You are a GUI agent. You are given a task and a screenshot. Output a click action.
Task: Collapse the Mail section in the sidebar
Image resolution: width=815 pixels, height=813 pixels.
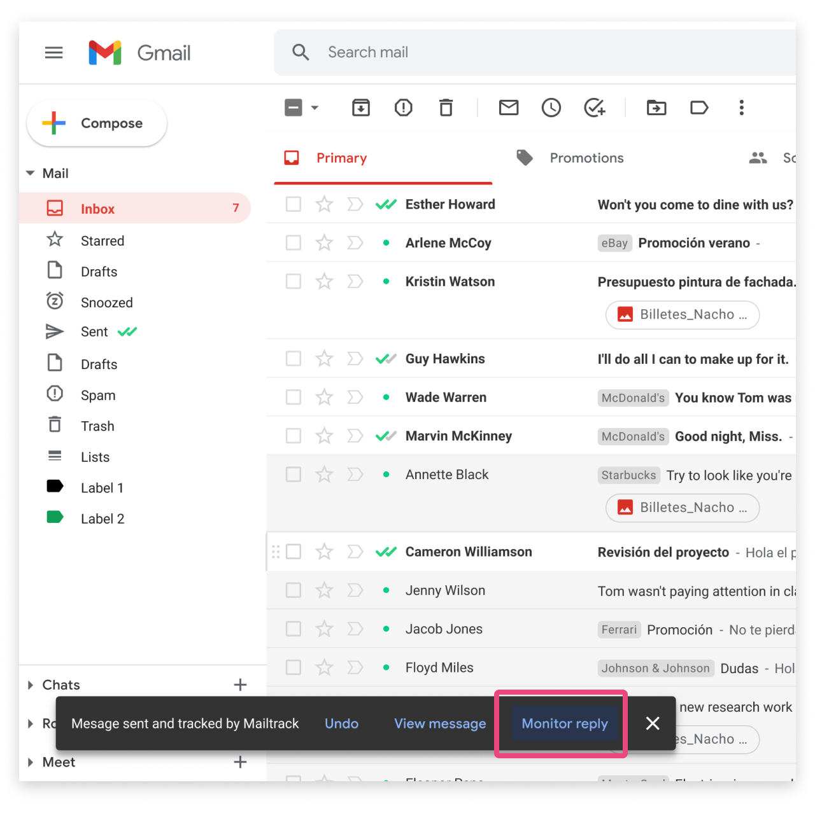(30, 173)
